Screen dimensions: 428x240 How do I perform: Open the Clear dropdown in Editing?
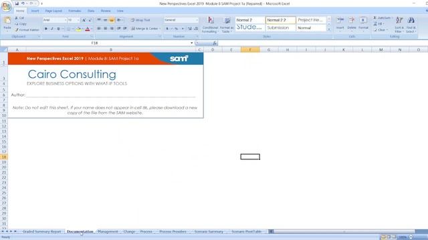381,30
